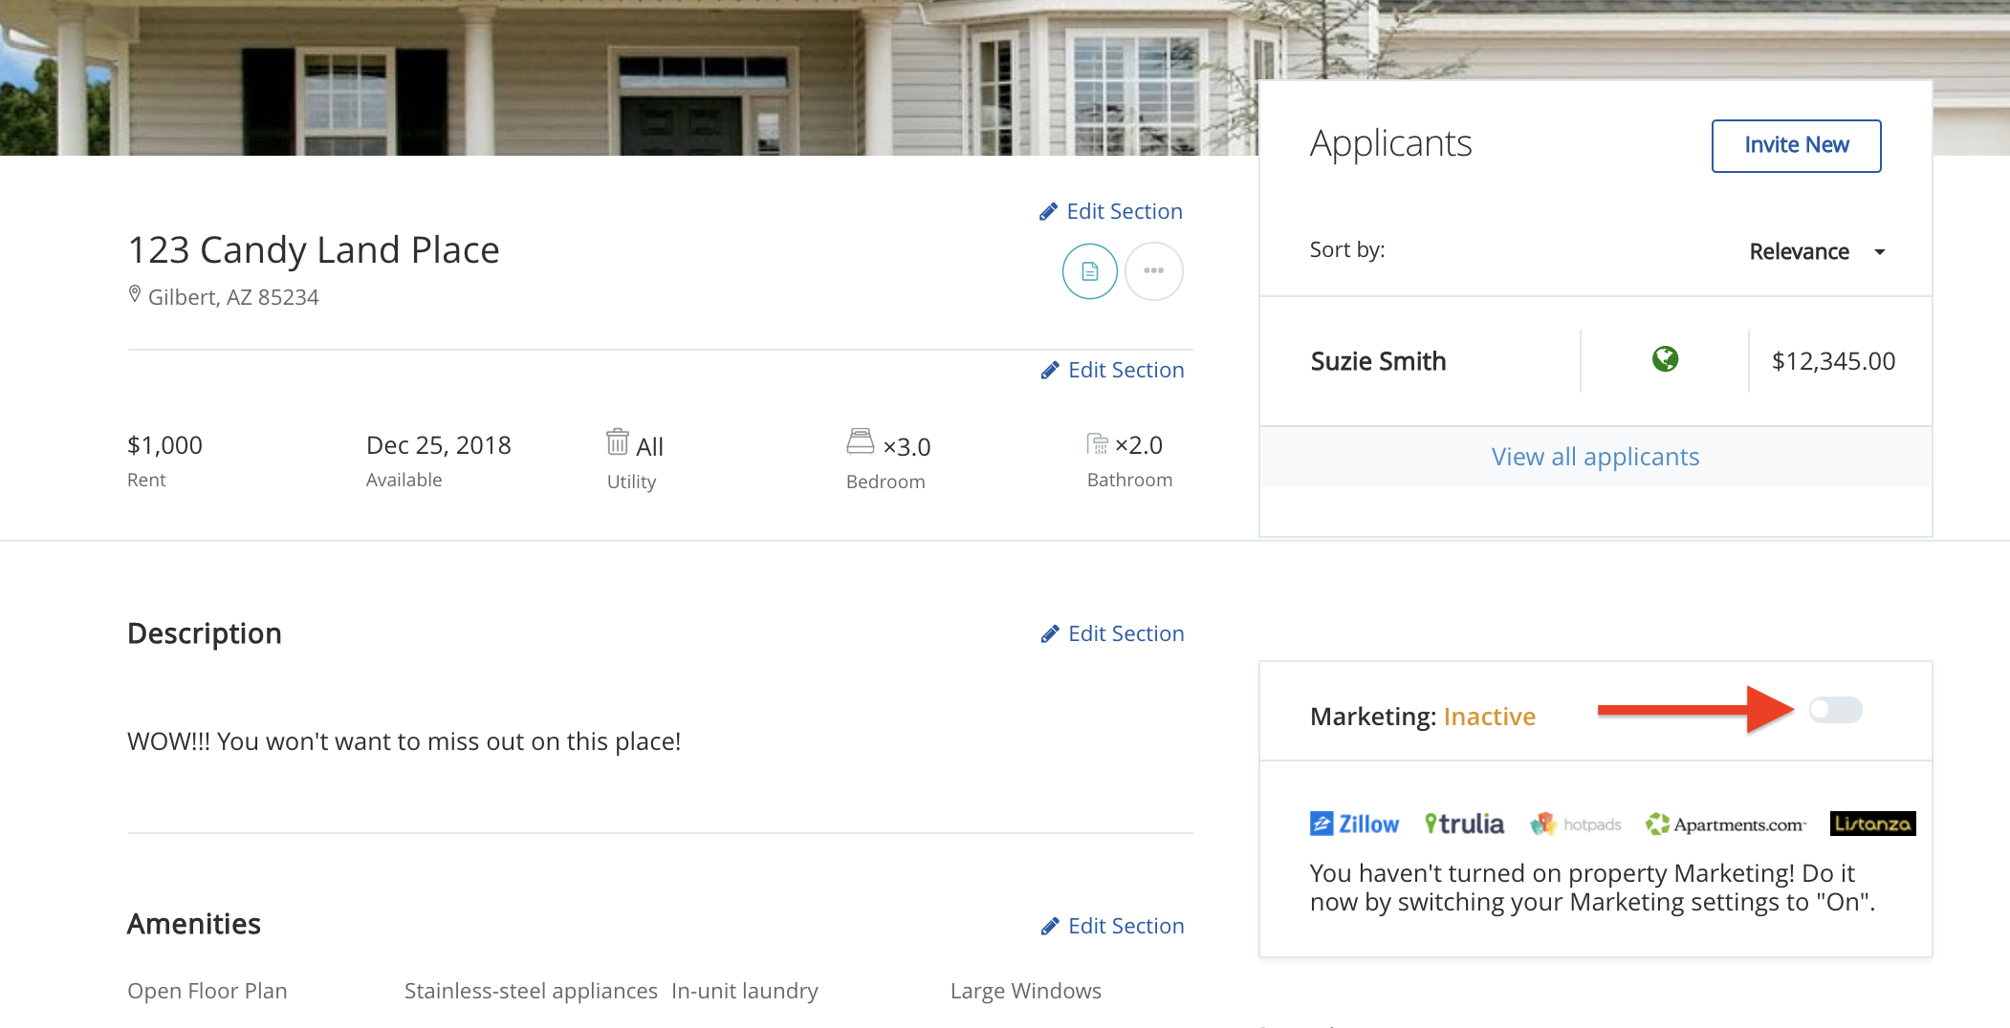Open the Relevance sort dropdown
Screen dimensions: 2010x1028
pos(1816,252)
